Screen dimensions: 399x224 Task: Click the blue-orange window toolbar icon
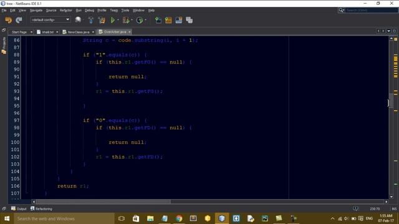coord(179,20)
